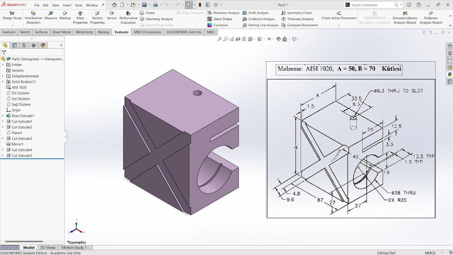Click the Save icon
The width and height of the screenshot is (453, 255).
pos(144,5)
